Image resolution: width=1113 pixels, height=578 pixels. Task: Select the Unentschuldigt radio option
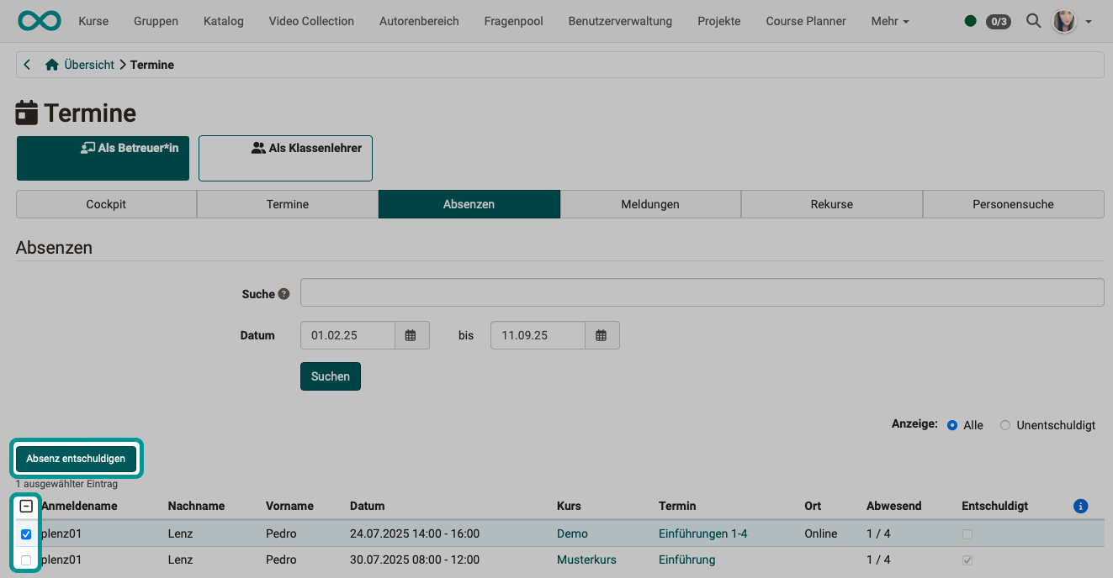coord(1004,425)
